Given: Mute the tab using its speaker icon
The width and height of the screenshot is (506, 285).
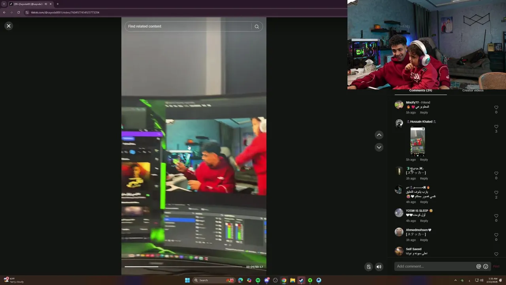Looking at the screenshot, I should 46,4.
